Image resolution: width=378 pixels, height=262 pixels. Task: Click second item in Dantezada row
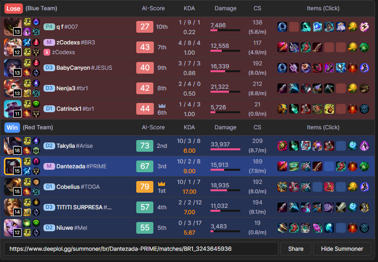[294, 166]
